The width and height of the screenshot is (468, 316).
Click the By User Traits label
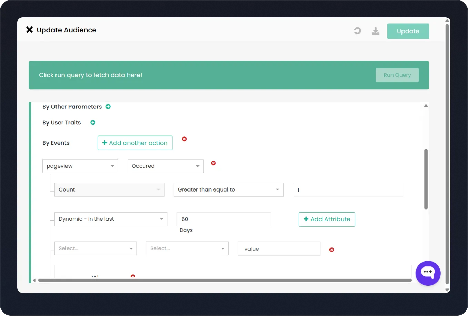coord(62,123)
